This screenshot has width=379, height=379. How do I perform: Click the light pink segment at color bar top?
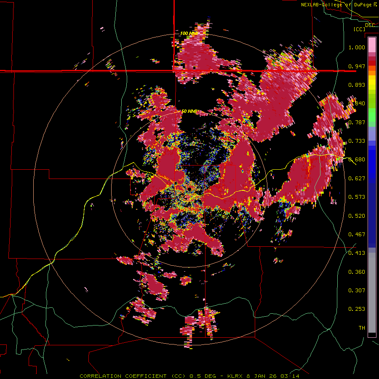click(372, 45)
